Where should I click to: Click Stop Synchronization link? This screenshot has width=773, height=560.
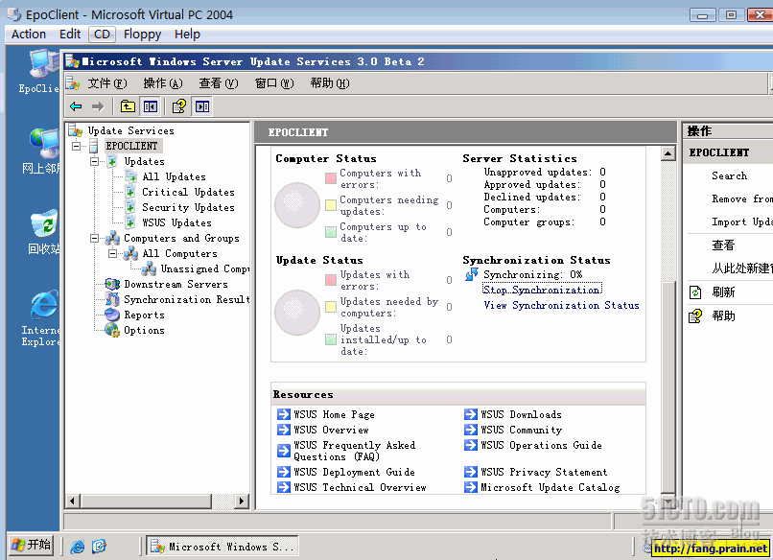542,290
